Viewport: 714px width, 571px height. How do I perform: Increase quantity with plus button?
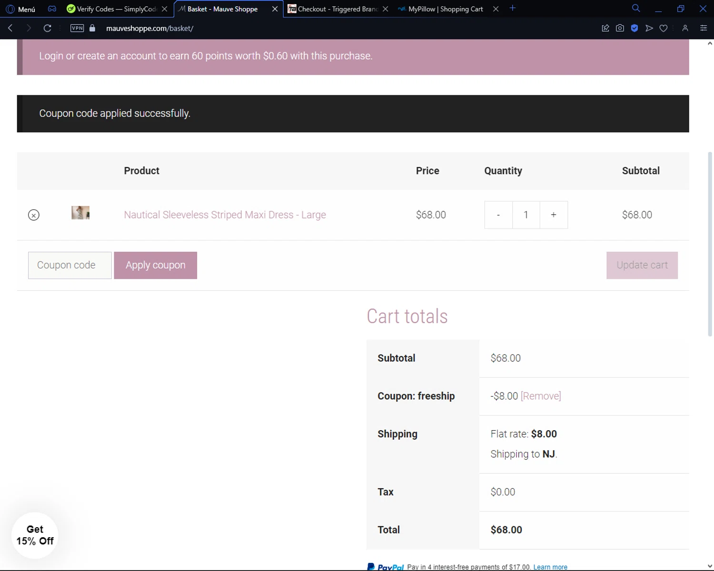tap(554, 215)
